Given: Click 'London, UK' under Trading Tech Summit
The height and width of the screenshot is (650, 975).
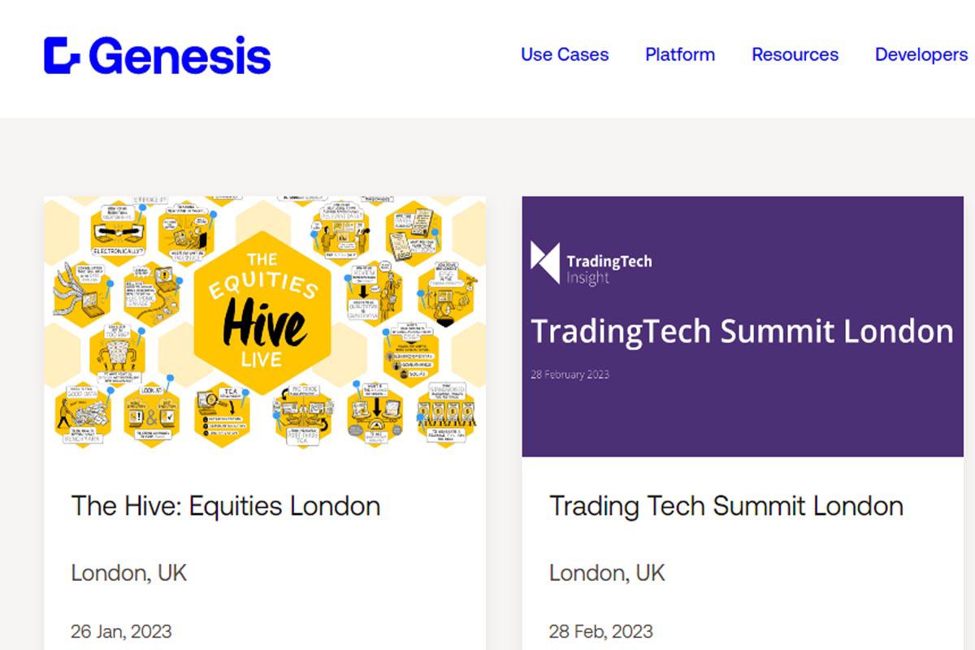Looking at the screenshot, I should click(608, 573).
